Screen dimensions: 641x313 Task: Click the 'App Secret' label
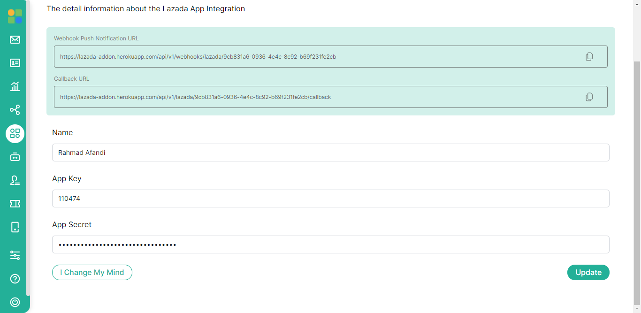pyautogui.click(x=72, y=225)
